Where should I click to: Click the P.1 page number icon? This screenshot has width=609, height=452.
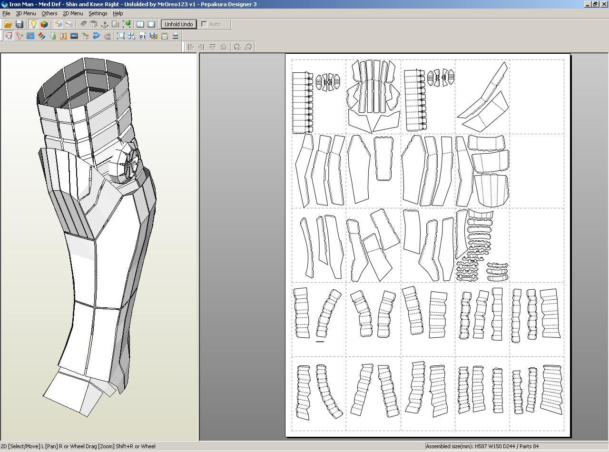pyautogui.click(x=143, y=36)
